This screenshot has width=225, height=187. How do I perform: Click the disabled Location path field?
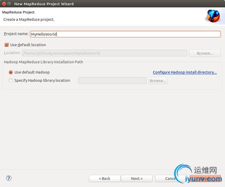[105, 53]
